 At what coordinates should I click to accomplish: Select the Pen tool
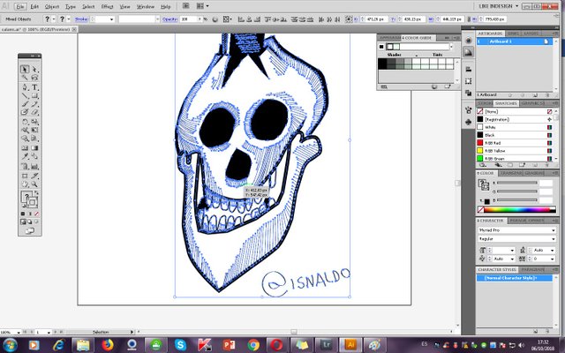point(25,87)
